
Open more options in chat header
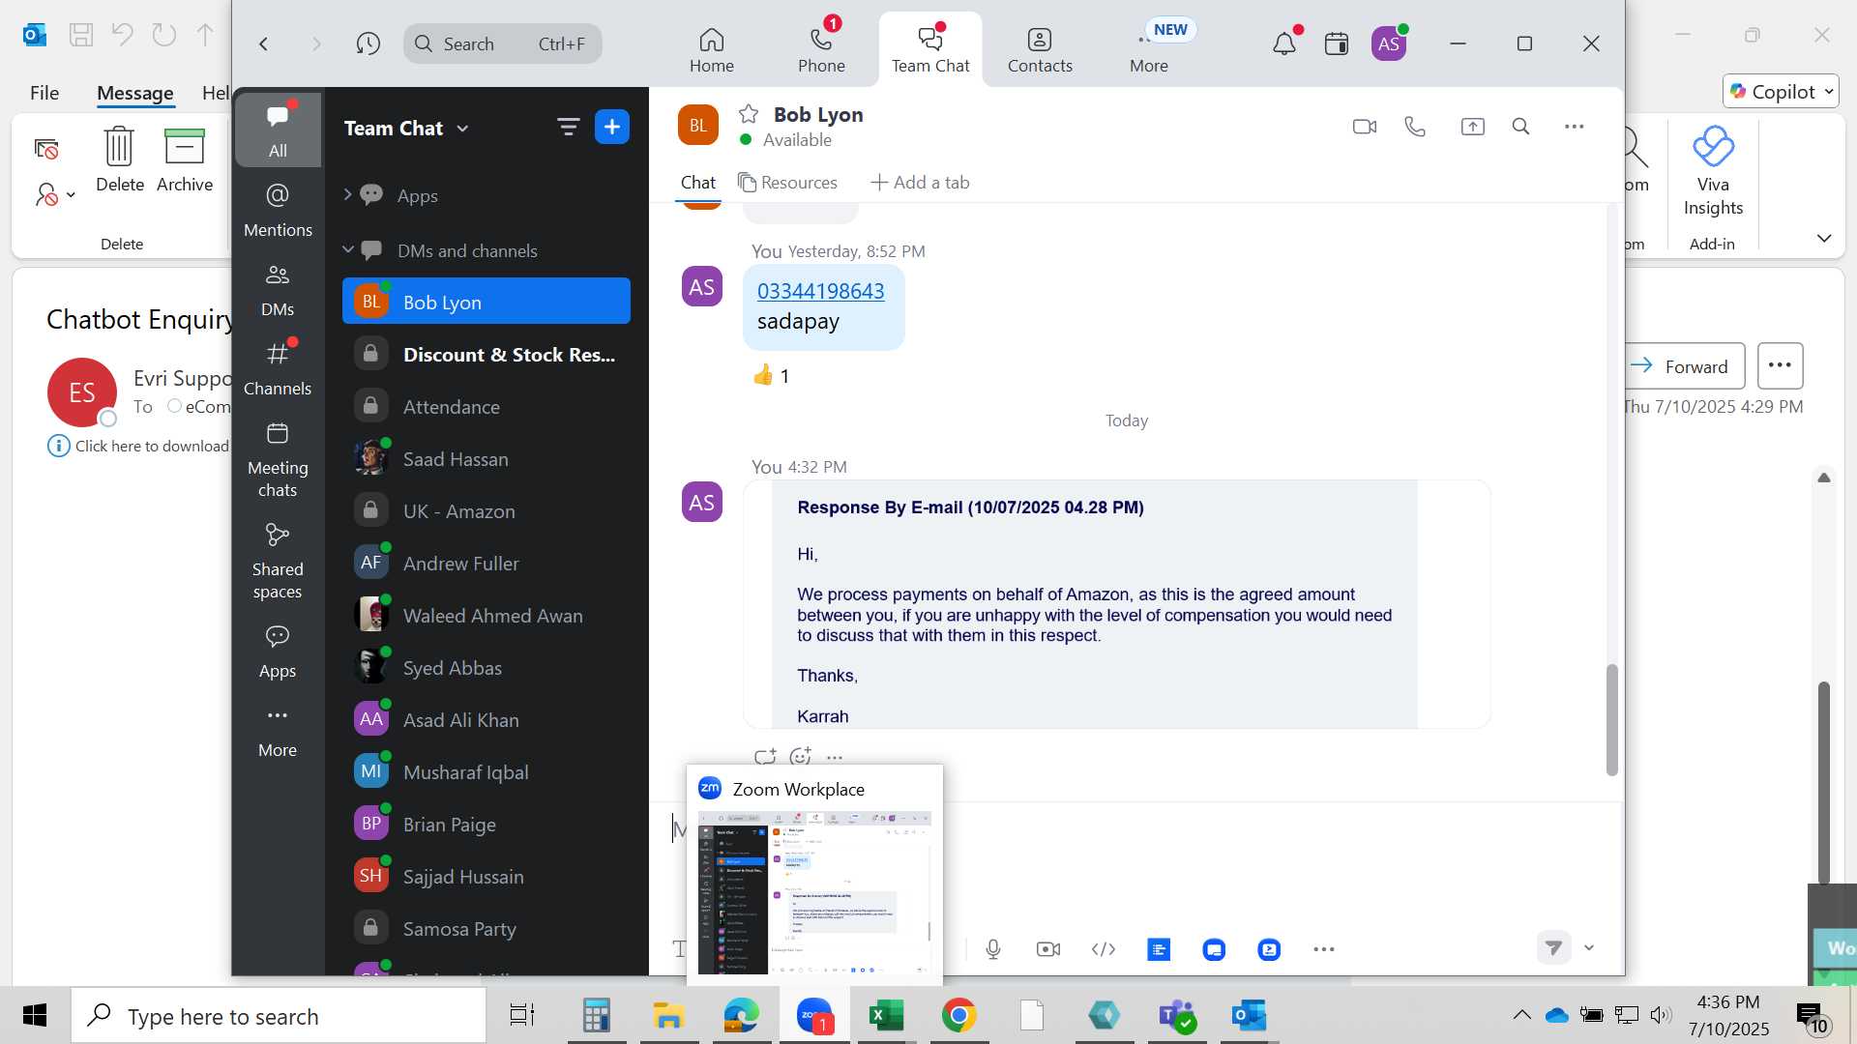[x=1574, y=127]
